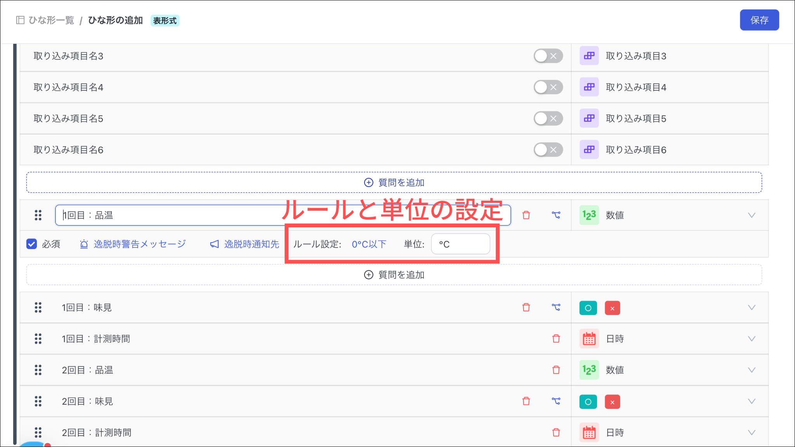
Task: Click the 表形式 tag label
Action: coord(165,21)
